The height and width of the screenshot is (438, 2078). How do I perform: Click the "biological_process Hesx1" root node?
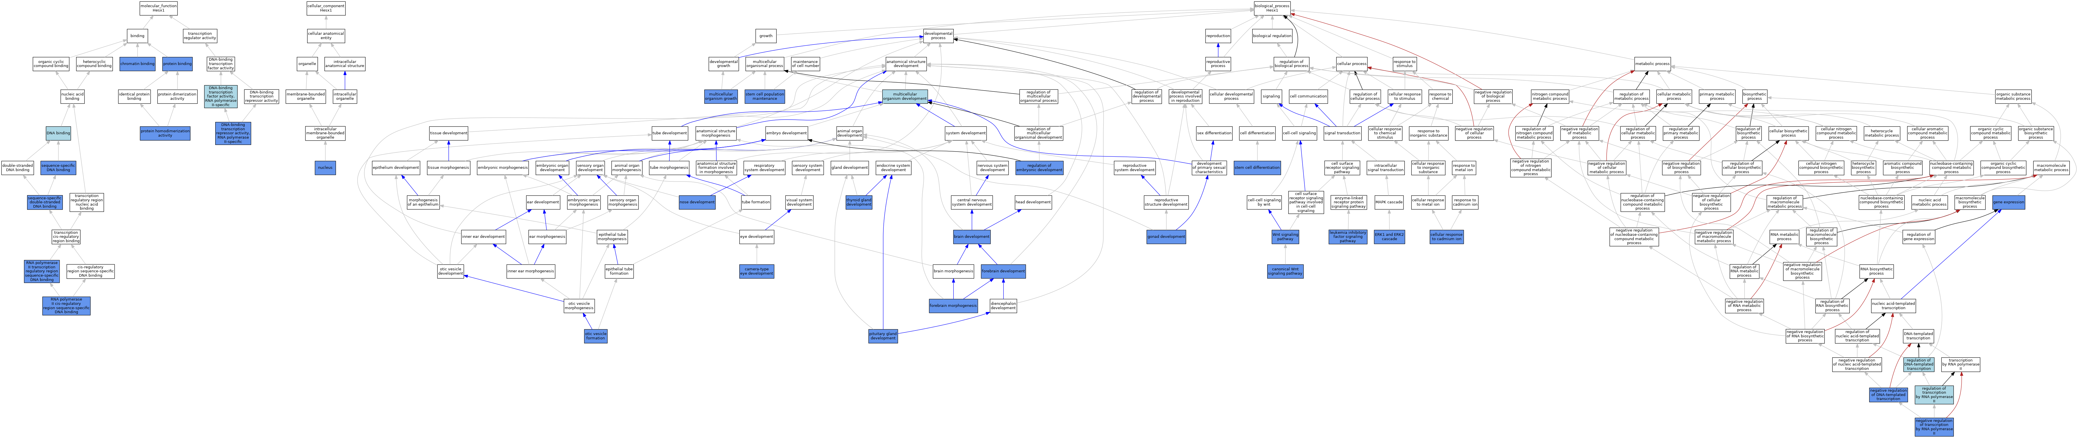coord(1272,8)
